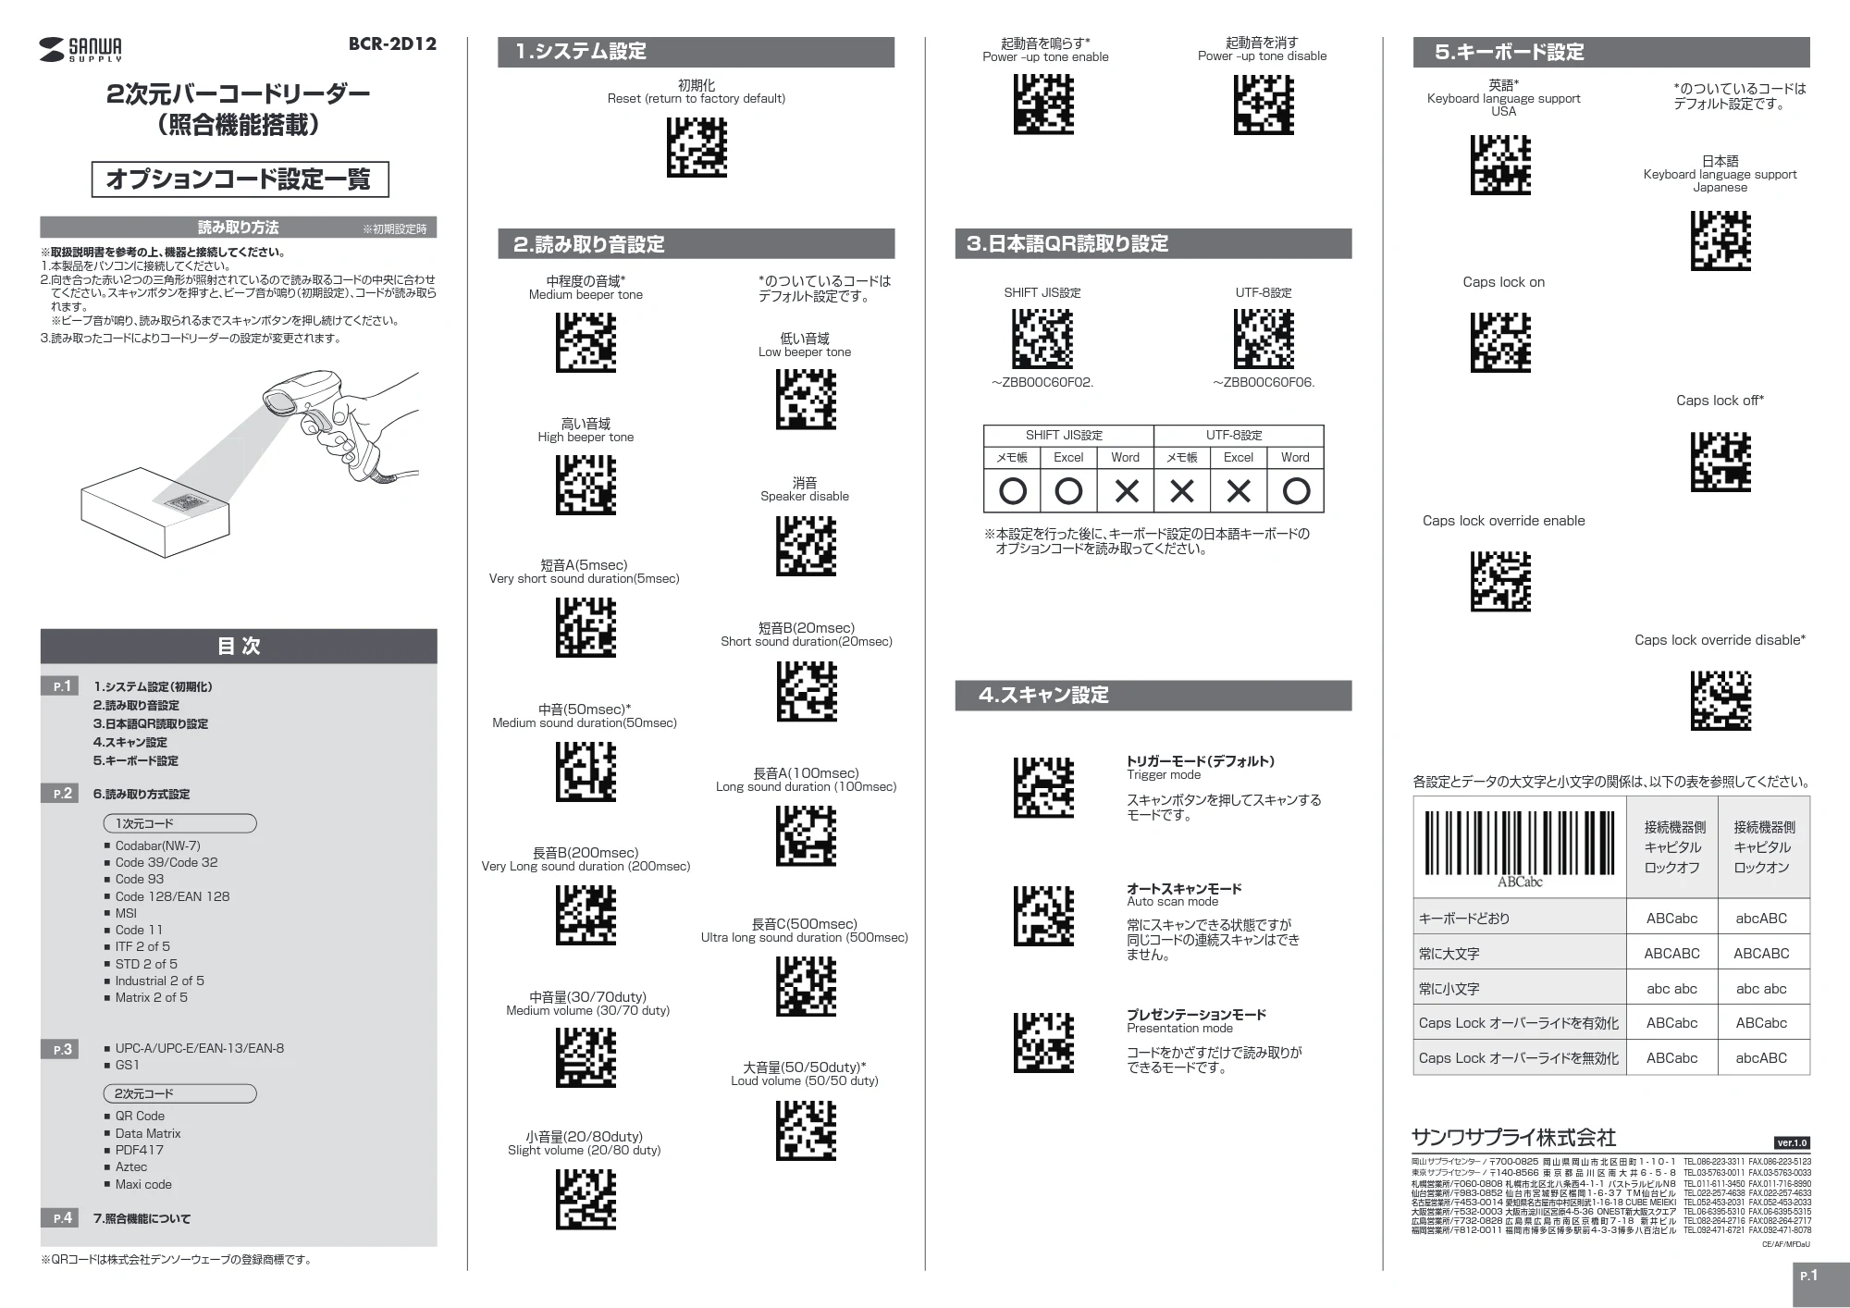Click the Power-up tone enable code
This screenshot has width=1850, height=1308.
[x=1044, y=104]
